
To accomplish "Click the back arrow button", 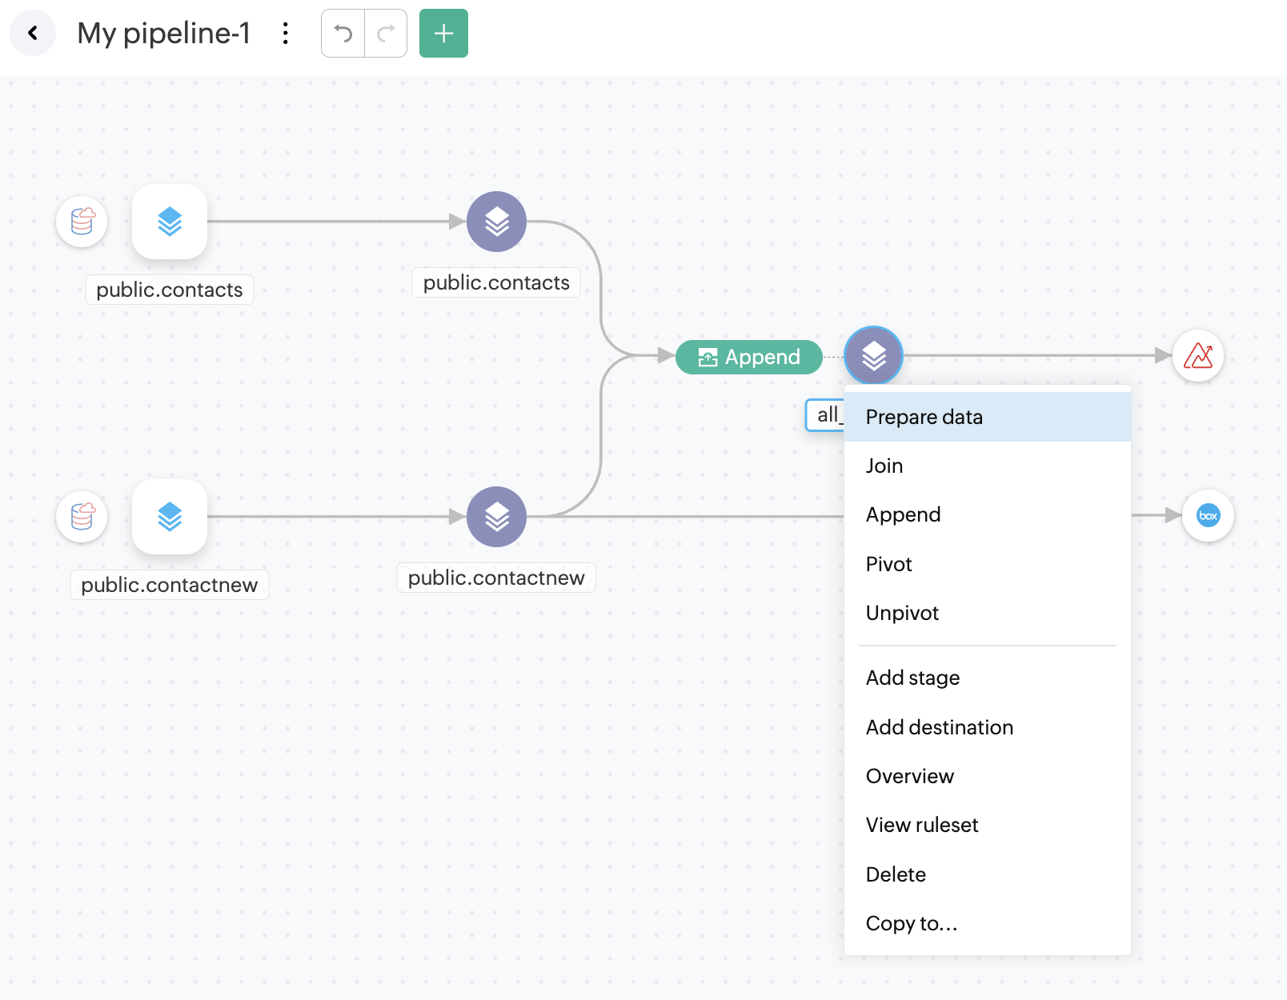I will [x=33, y=33].
